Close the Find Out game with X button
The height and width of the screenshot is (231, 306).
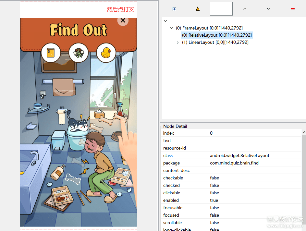tap(123, 20)
